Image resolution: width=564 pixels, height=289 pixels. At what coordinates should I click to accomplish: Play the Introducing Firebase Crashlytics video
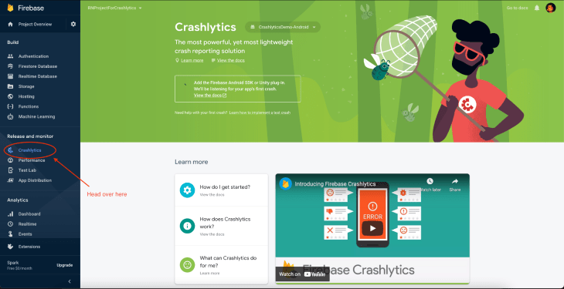point(372,228)
